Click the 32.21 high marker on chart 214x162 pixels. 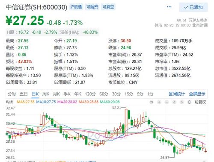116,108
